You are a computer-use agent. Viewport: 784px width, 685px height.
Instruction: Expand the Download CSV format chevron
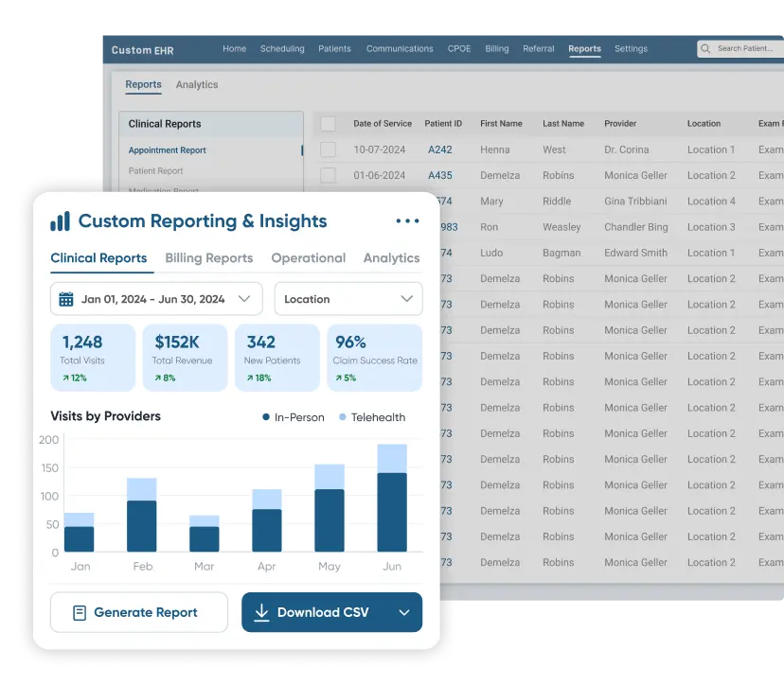pyautogui.click(x=404, y=612)
